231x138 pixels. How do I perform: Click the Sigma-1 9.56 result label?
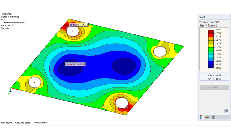79,25
